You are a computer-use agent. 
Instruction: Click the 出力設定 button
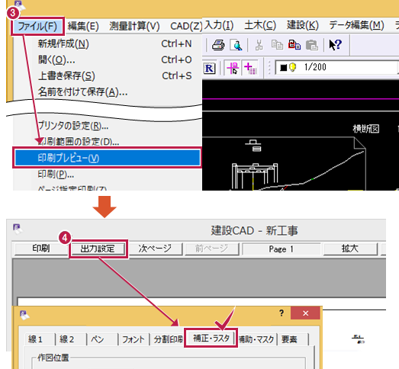point(98,249)
